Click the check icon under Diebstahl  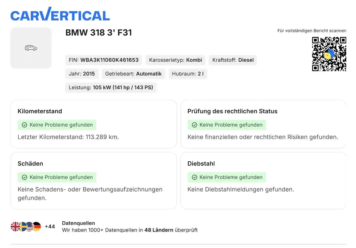194,177
